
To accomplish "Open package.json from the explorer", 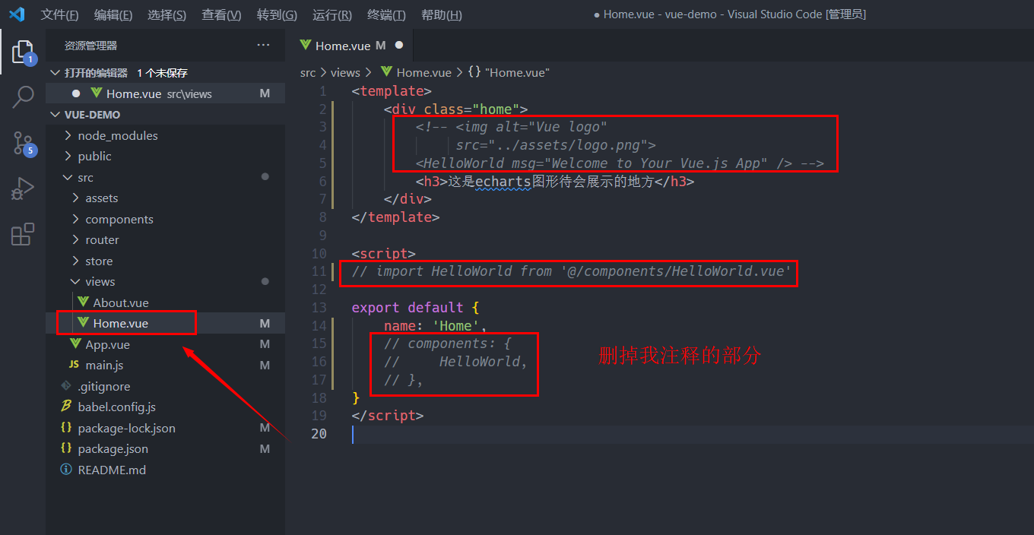I will pyautogui.click(x=113, y=448).
